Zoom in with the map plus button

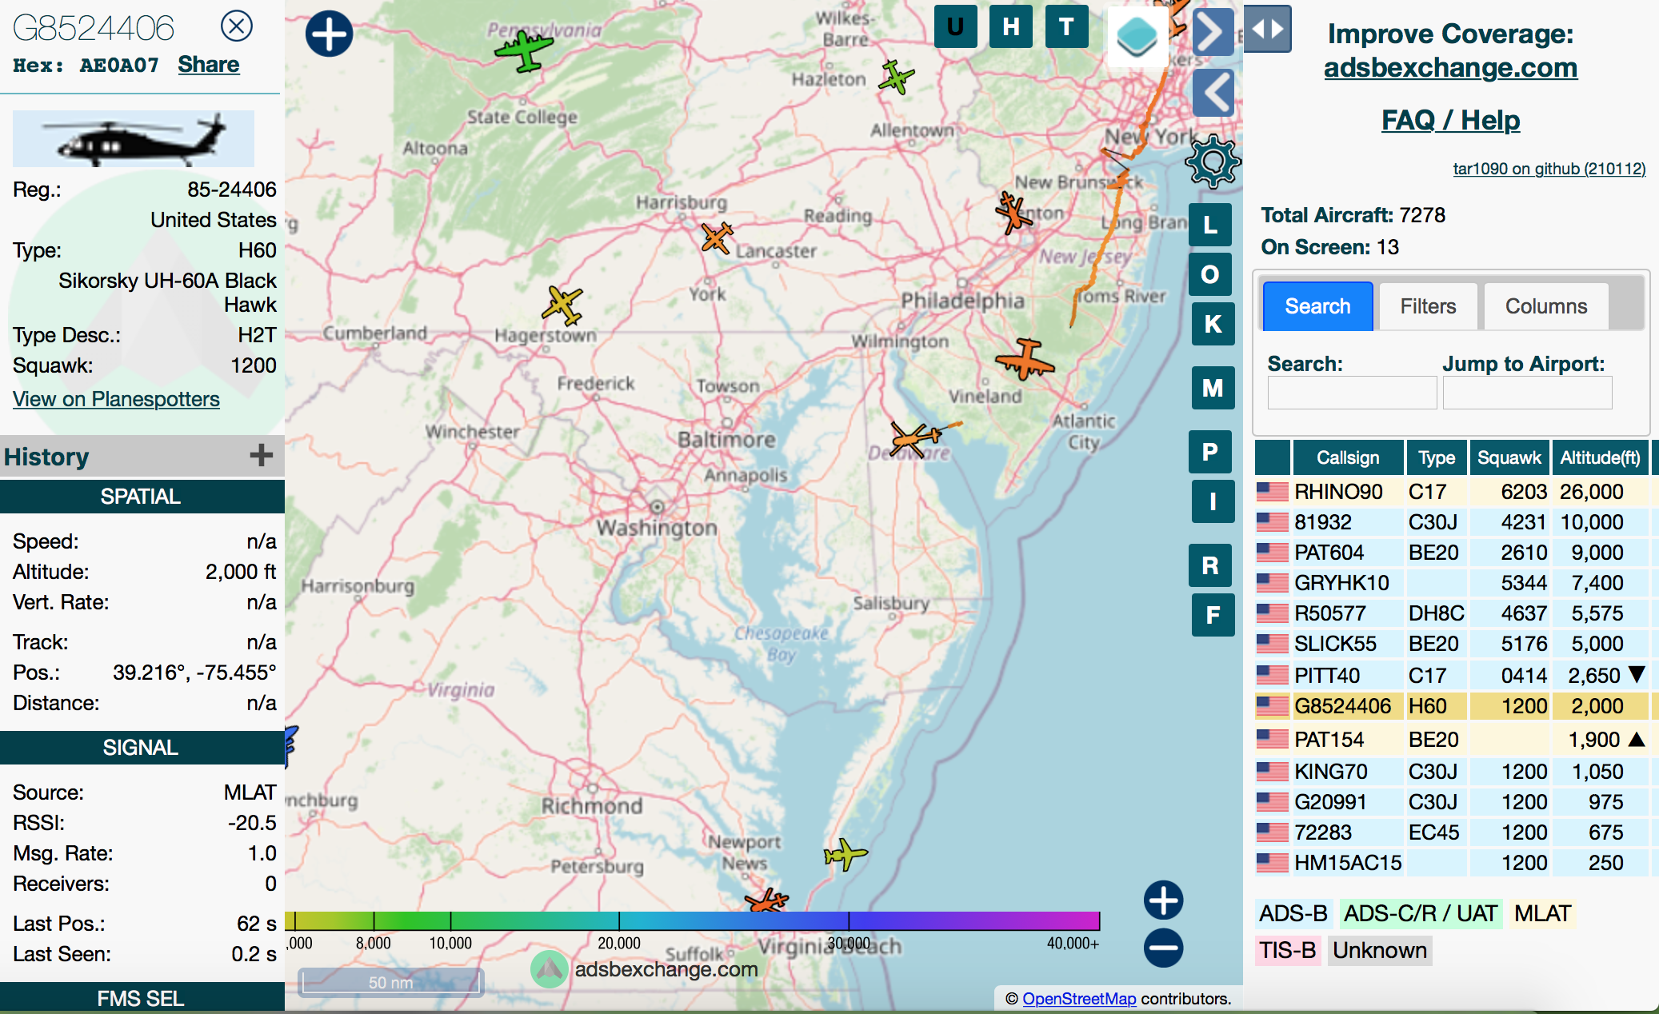tap(1163, 900)
